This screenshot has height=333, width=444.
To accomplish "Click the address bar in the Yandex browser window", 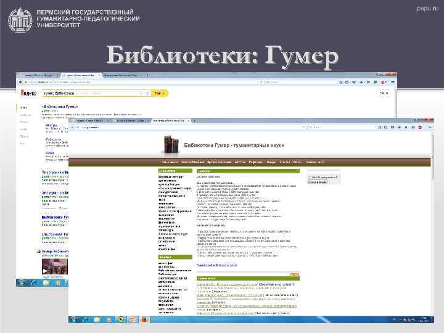I will [x=144, y=82].
